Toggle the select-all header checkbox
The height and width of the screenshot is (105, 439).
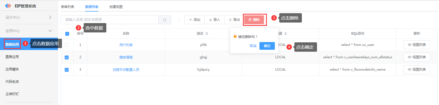(x=67, y=34)
